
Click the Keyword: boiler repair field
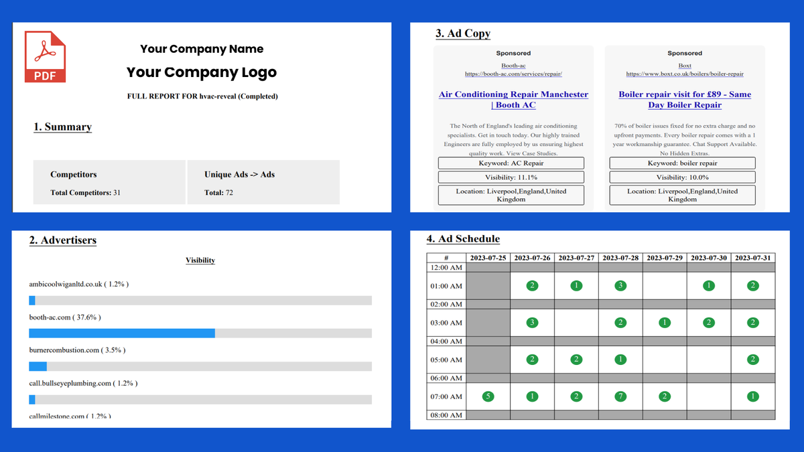pyautogui.click(x=682, y=162)
